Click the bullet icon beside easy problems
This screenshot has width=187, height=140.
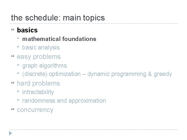tap(13, 56)
